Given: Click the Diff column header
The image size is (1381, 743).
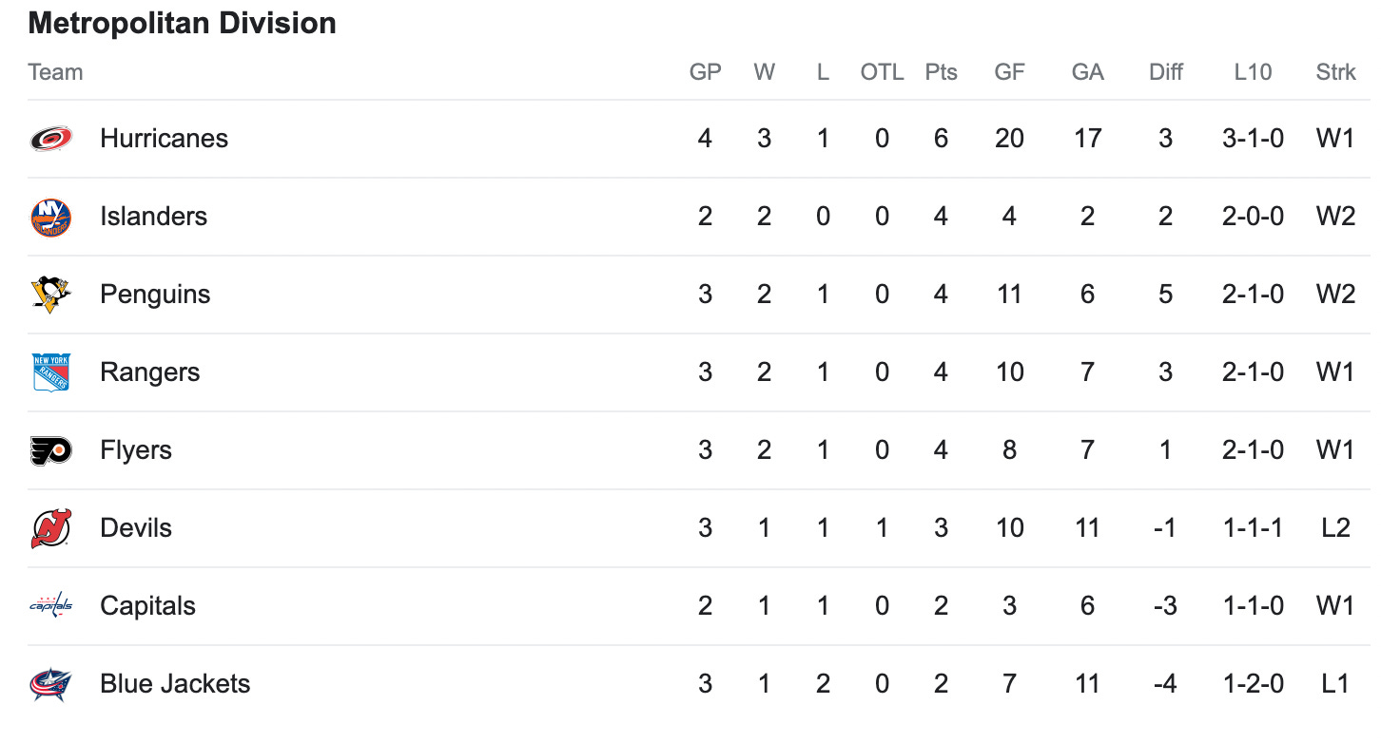Looking at the screenshot, I should click(1166, 72).
